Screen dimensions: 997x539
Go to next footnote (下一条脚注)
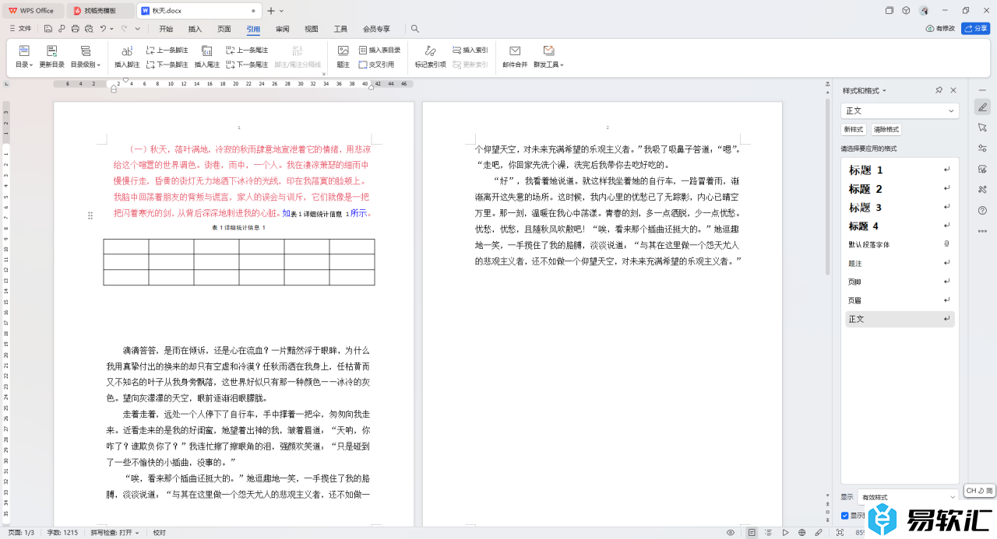(167, 65)
